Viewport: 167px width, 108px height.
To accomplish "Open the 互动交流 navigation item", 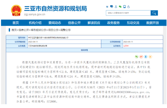I will (x=133, y=23).
